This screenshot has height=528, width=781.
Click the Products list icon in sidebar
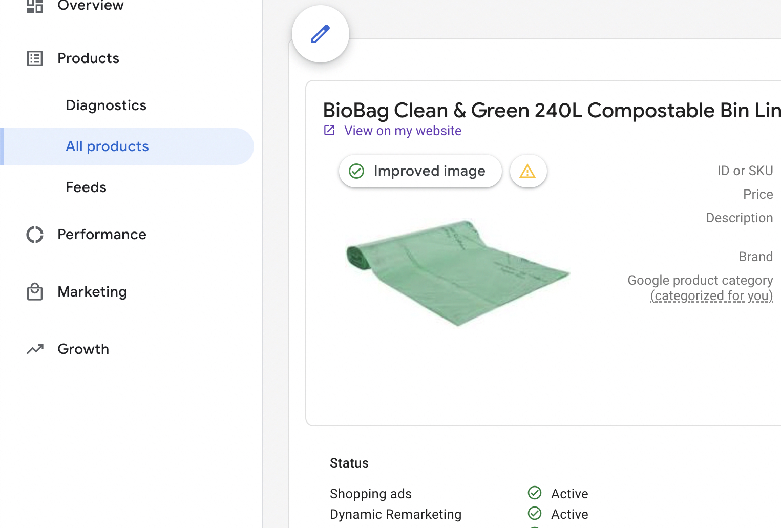[x=35, y=58]
